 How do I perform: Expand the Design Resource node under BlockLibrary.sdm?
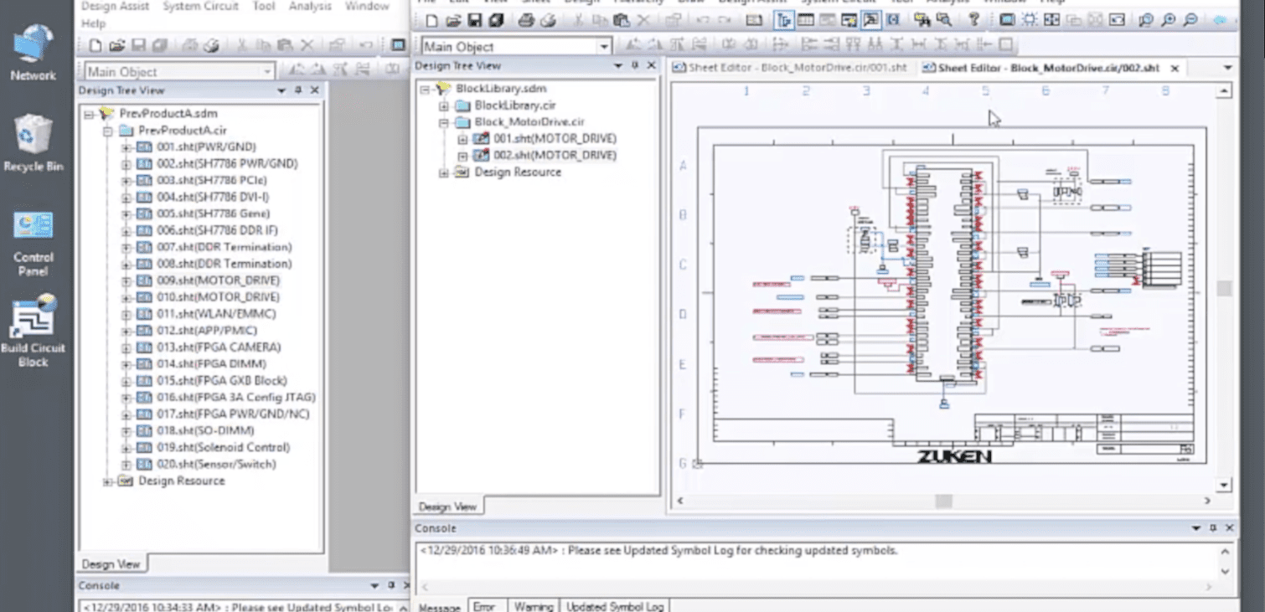pos(444,172)
